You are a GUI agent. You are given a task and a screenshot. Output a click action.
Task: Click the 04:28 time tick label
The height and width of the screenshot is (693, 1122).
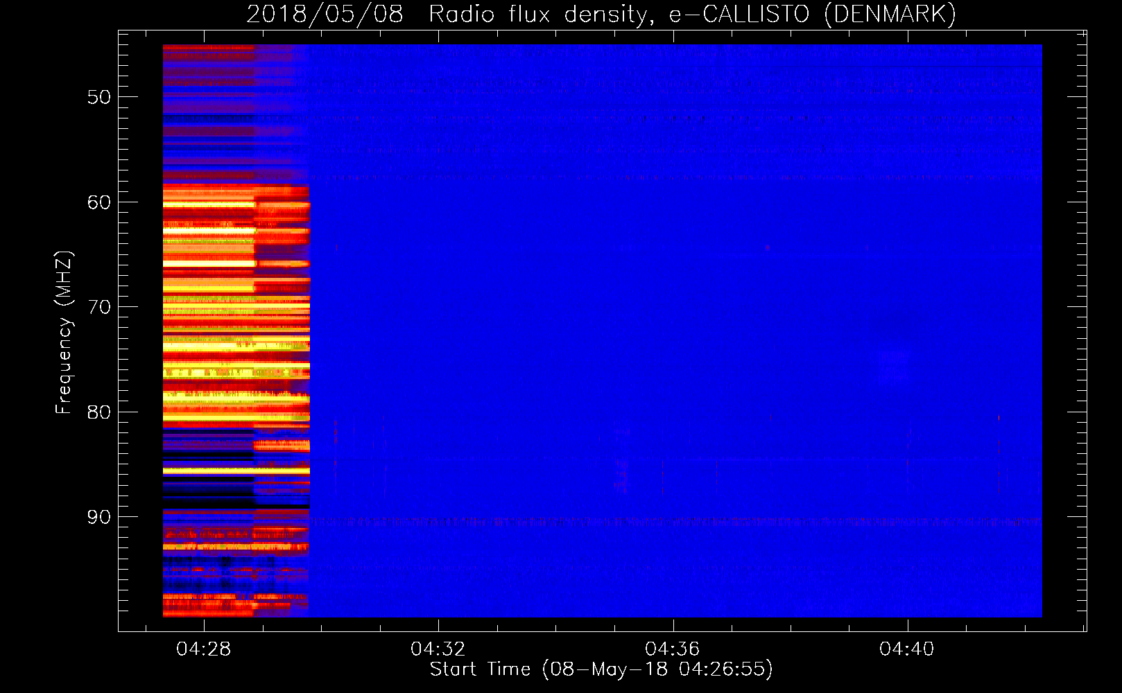point(203,649)
